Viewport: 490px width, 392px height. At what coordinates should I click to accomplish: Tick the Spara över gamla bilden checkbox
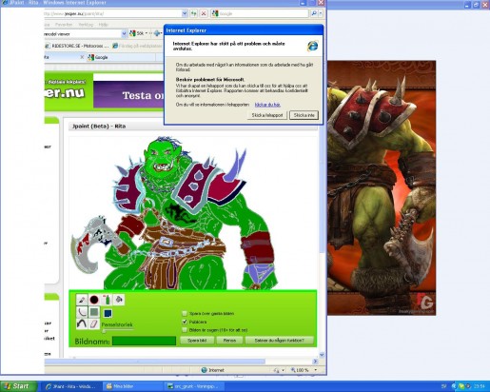[185, 314]
